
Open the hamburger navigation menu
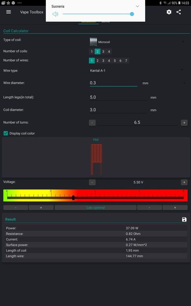pos(8,12)
